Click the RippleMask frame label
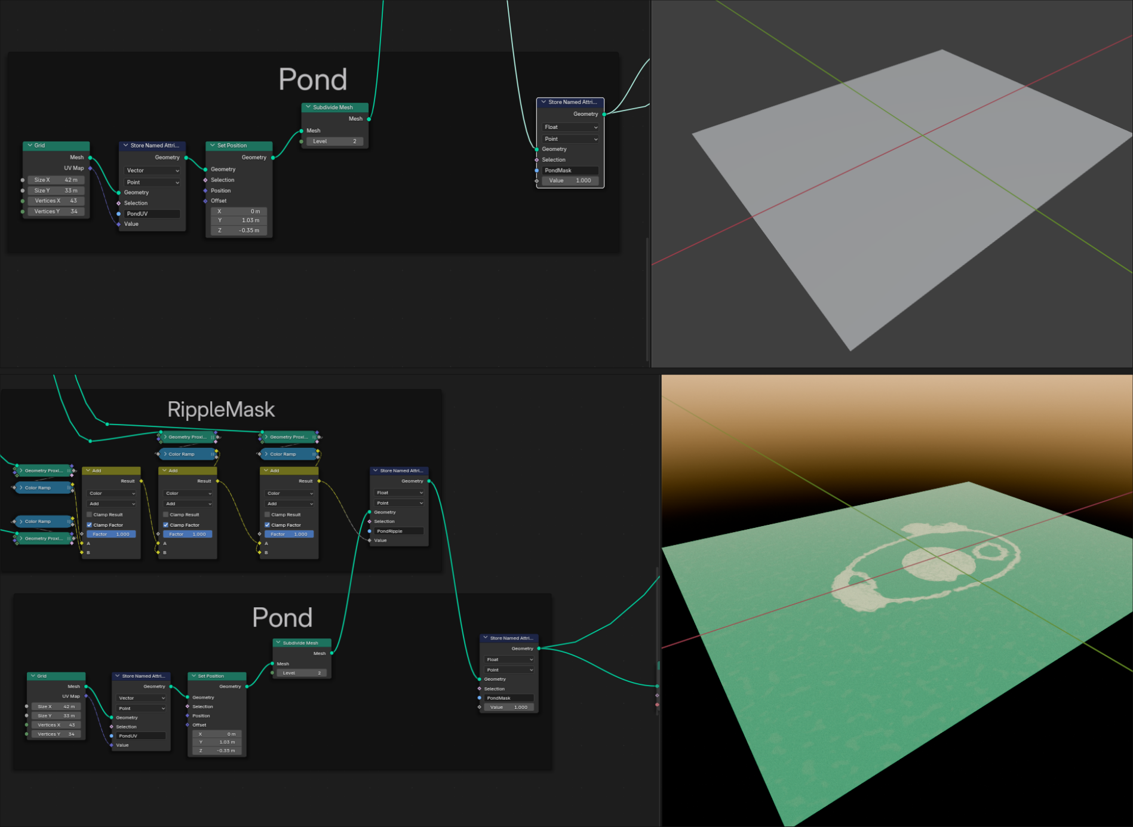 [x=221, y=410]
